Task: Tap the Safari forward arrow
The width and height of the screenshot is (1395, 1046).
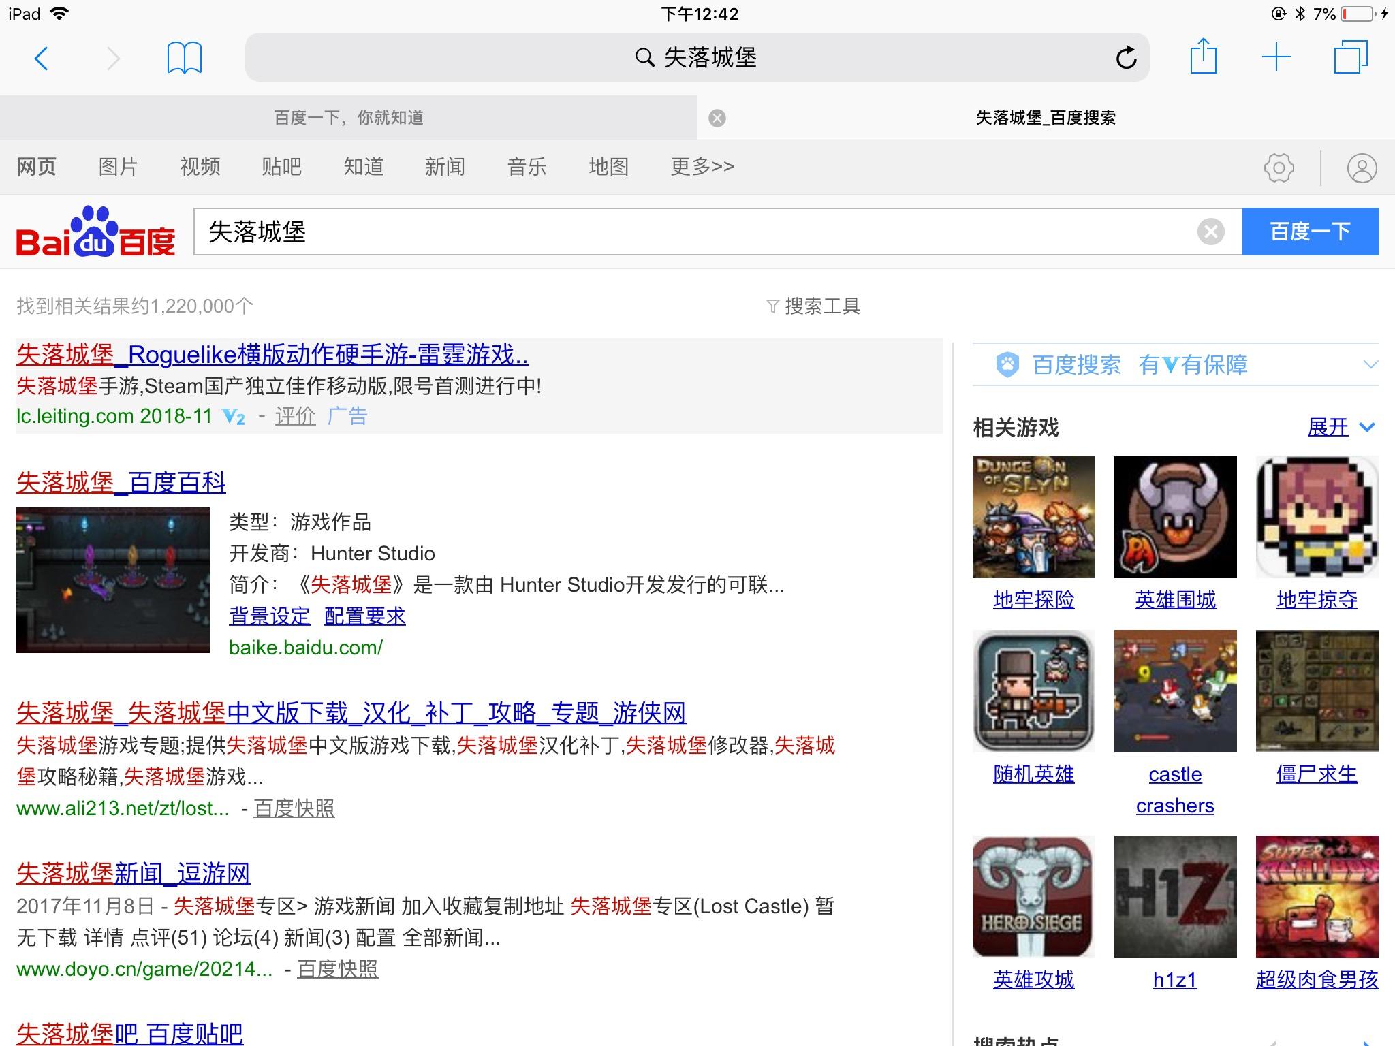Action: (x=113, y=59)
